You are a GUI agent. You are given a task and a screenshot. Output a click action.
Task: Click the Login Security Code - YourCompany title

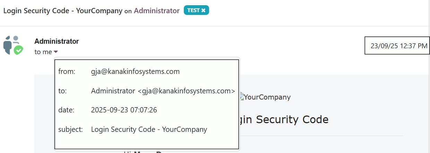click(63, 11)
